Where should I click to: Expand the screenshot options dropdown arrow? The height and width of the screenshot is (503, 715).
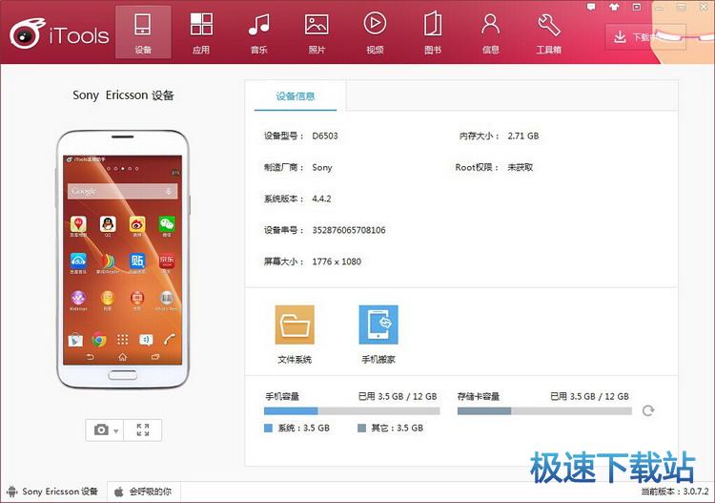tap(116, 430)
